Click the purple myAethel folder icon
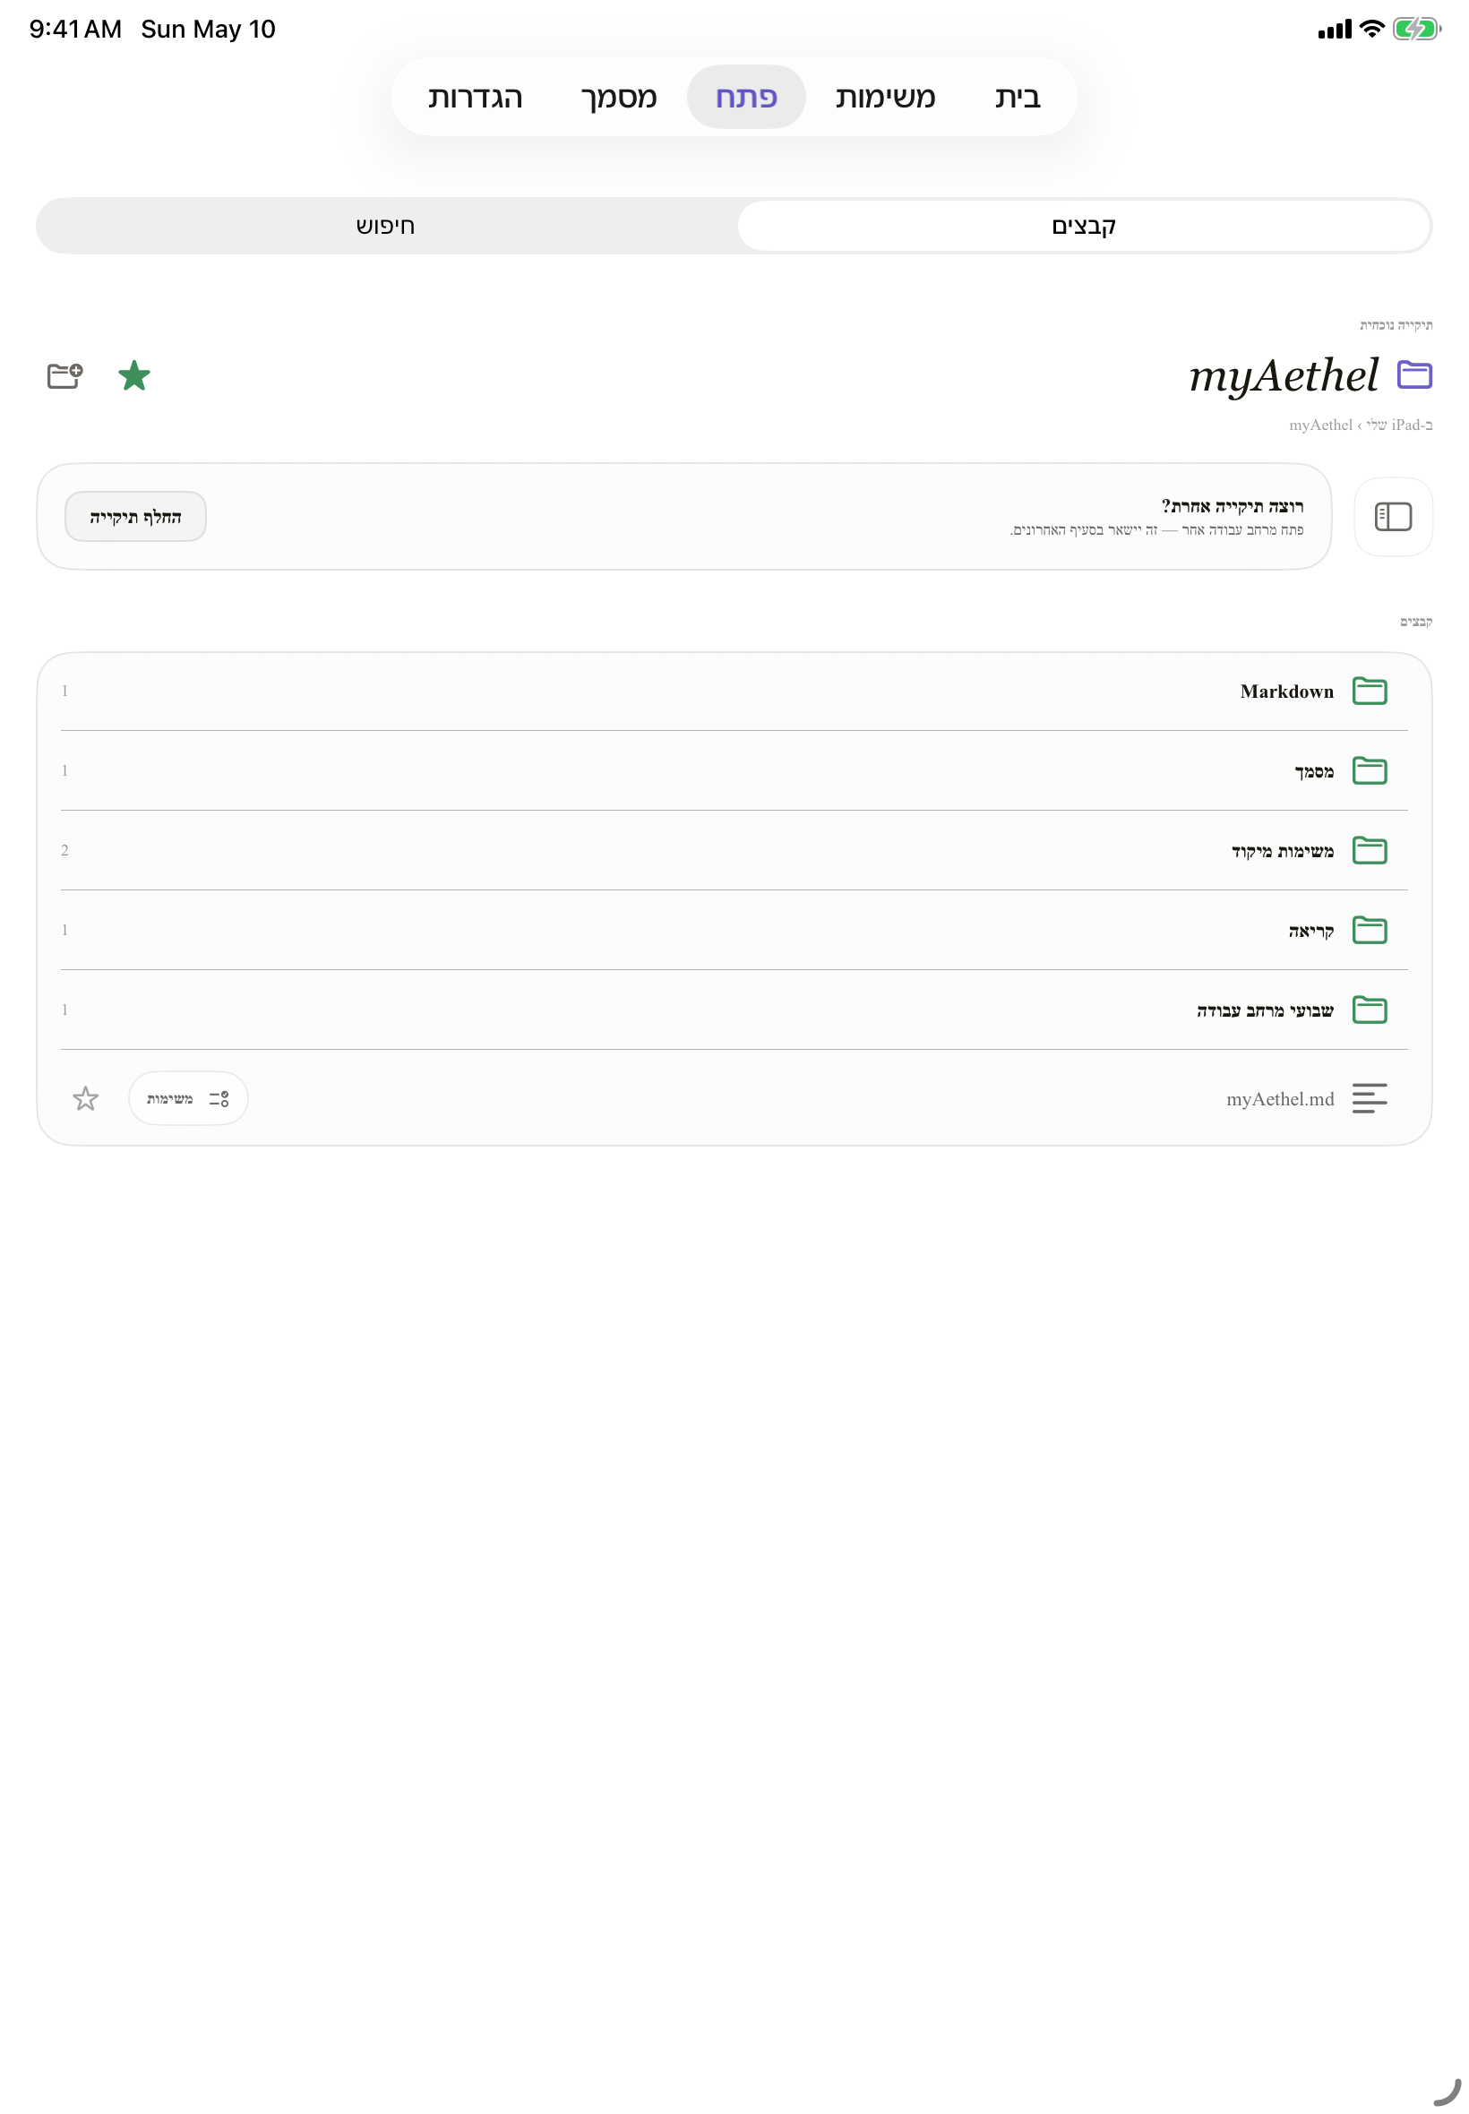Viewport: 1469px width, 2114px height. [1413, 374]
